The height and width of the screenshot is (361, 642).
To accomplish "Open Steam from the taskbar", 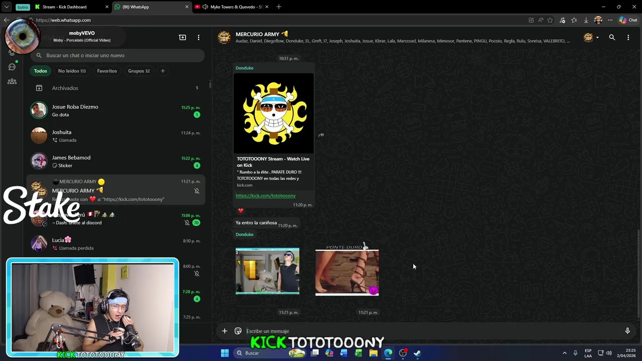I will pos(417,353).
